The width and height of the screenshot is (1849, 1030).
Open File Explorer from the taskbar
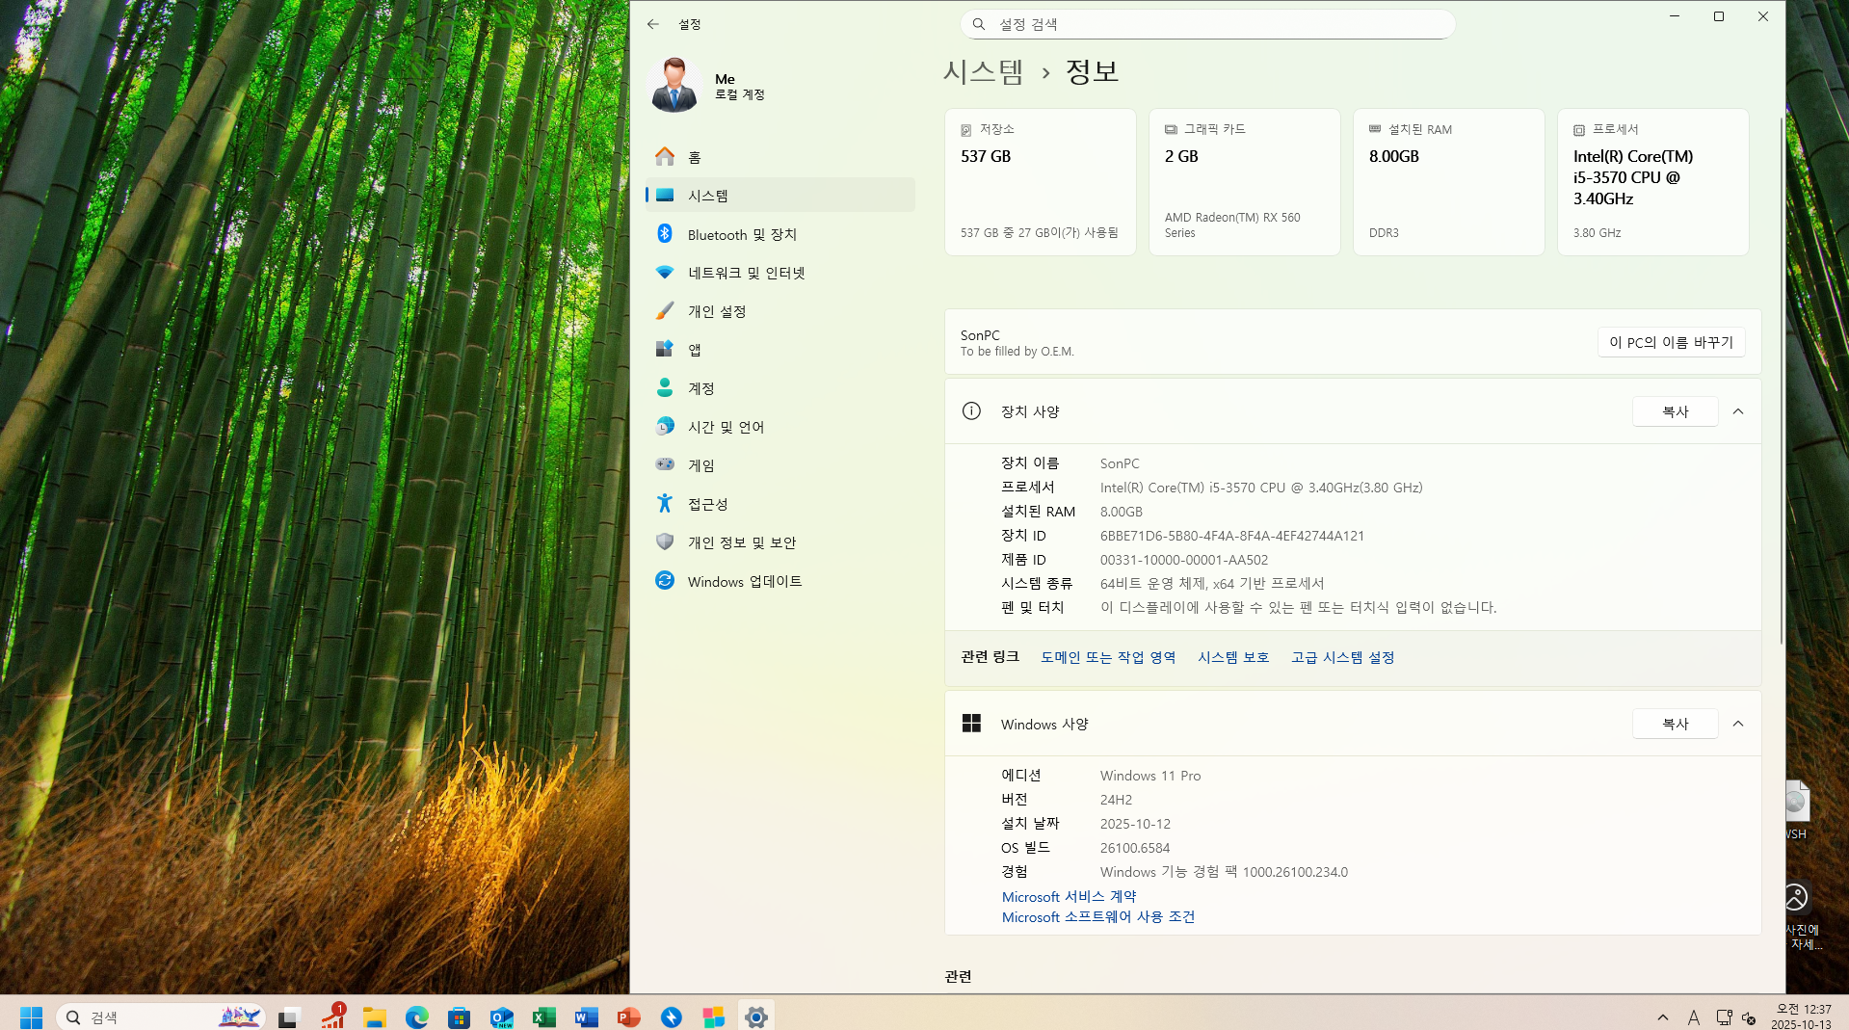374,1017
